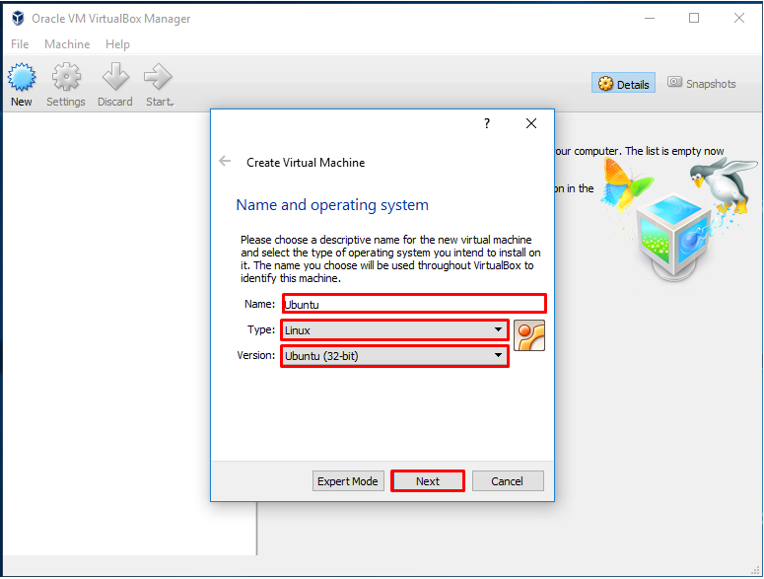Click Next to continue the wizard
This screenshot has width=764, height=579.
(428, 481)
